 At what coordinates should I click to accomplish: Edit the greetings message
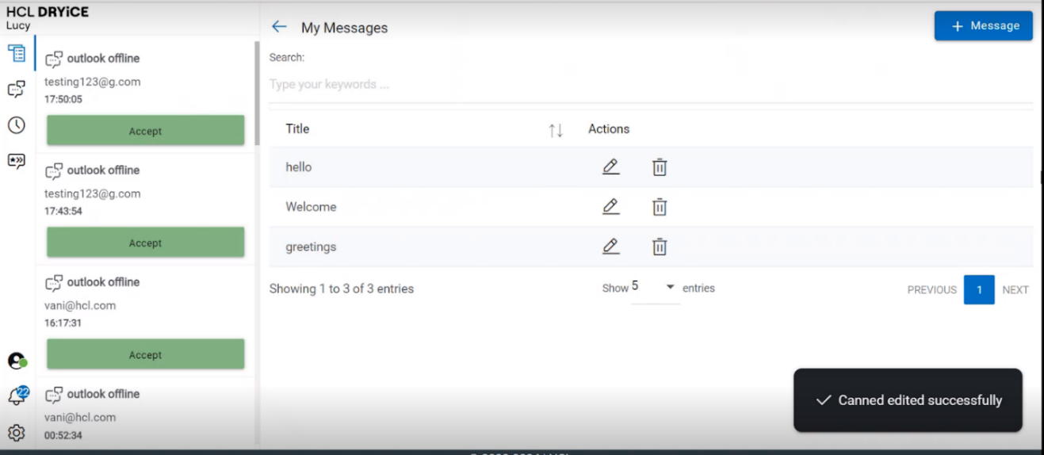[610, 247]
